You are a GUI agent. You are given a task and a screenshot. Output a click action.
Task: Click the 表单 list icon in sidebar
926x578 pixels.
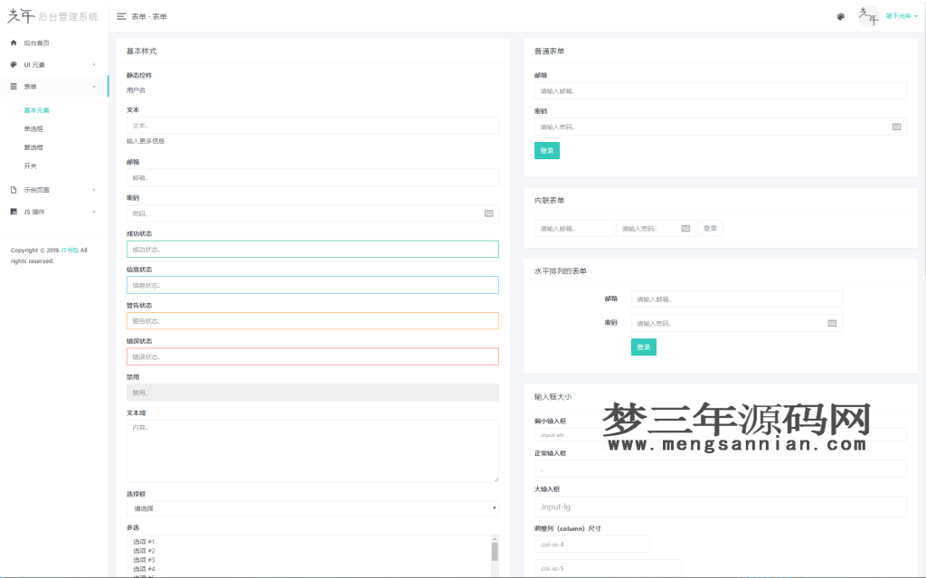click(13, 86)
